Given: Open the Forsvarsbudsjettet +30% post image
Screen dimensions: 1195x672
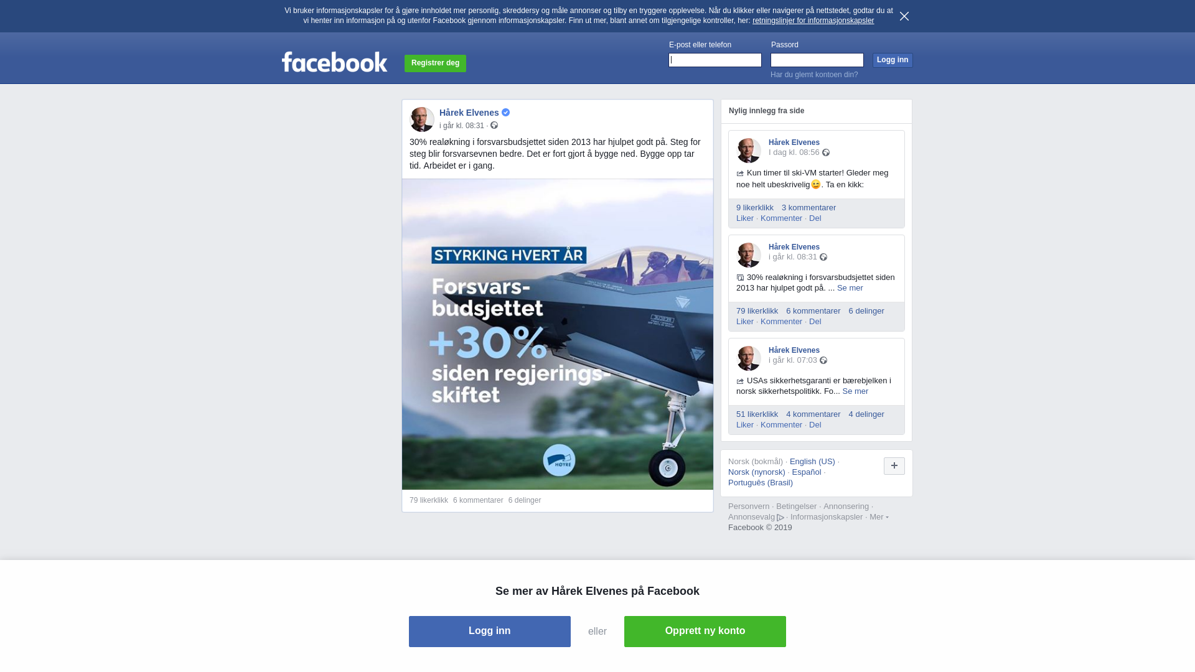Looking at the screenshot, I should point(558,334).
